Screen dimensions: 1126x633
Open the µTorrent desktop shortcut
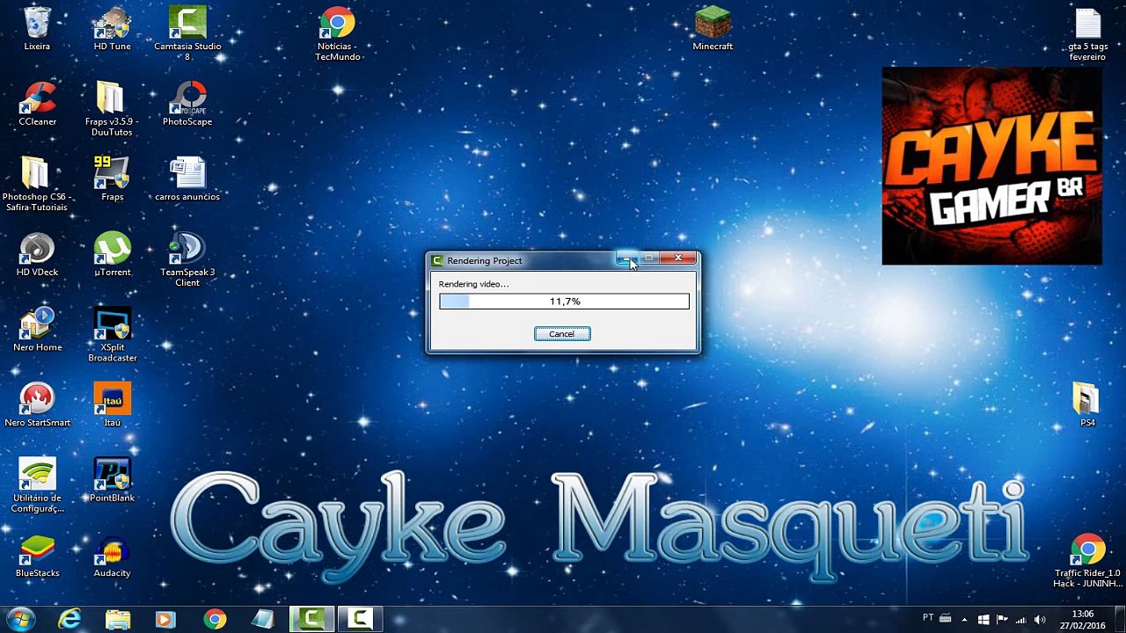point(113,255)
